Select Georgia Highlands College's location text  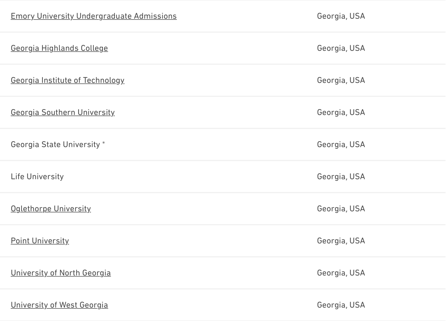(341, 48)
